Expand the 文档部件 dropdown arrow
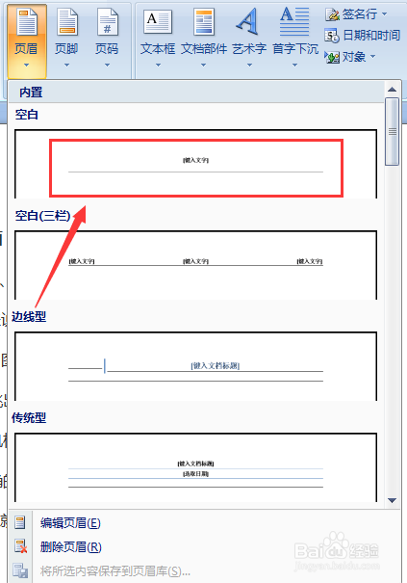The image size is (407, 583). coord(204,66)
